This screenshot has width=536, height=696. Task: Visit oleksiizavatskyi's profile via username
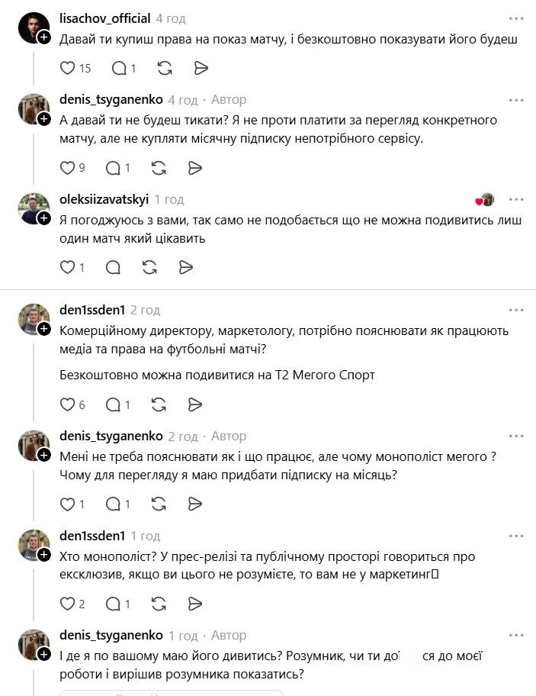[104, 199]
